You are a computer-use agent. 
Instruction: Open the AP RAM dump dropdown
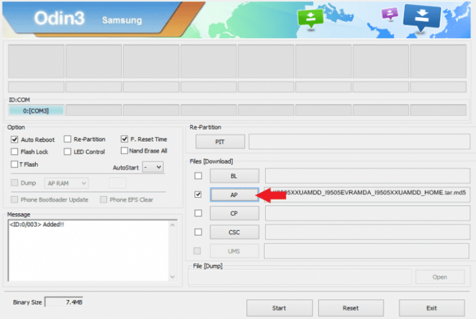pos(67,183)
